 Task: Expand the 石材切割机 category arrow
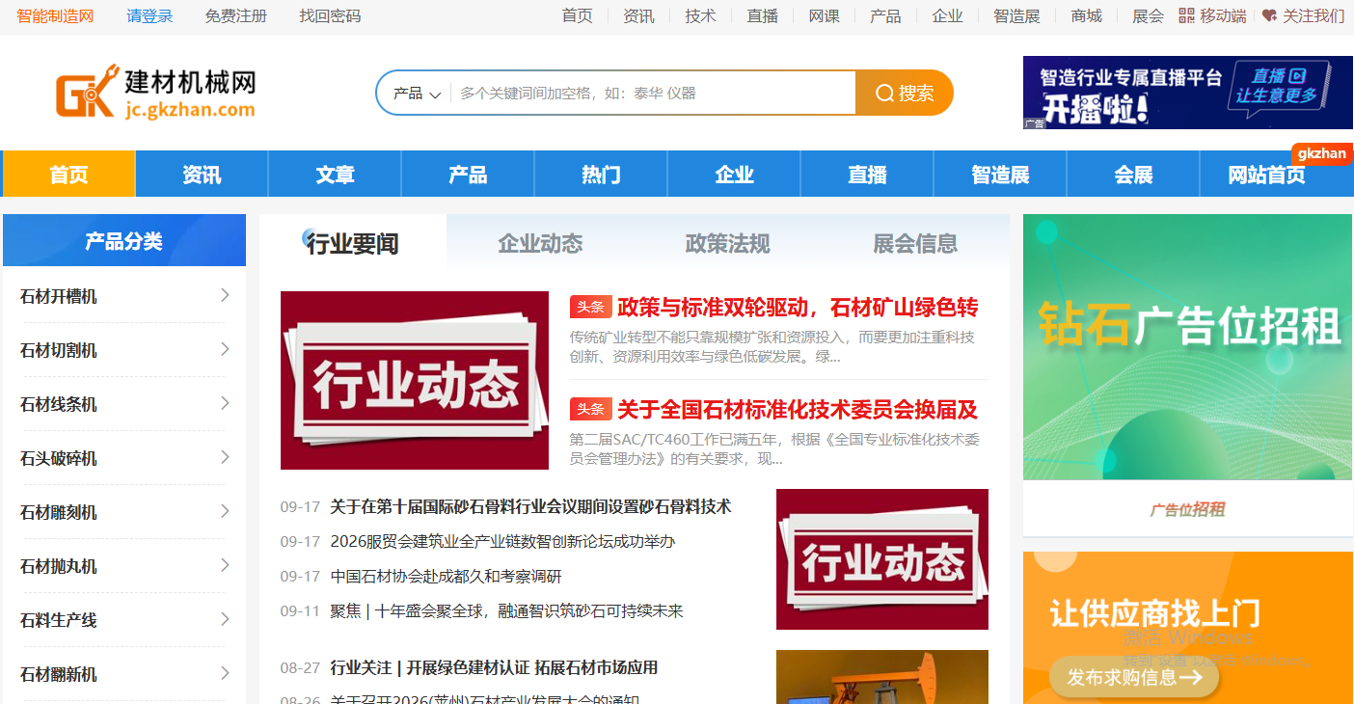click(x=225, y=349)
